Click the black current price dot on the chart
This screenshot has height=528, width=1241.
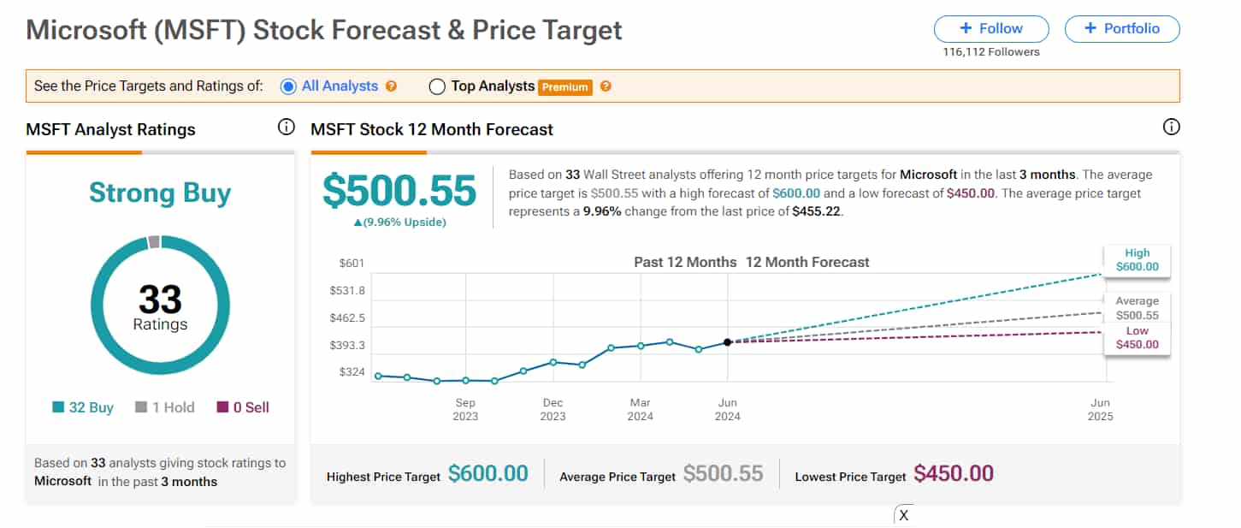[x=727, y=342]
